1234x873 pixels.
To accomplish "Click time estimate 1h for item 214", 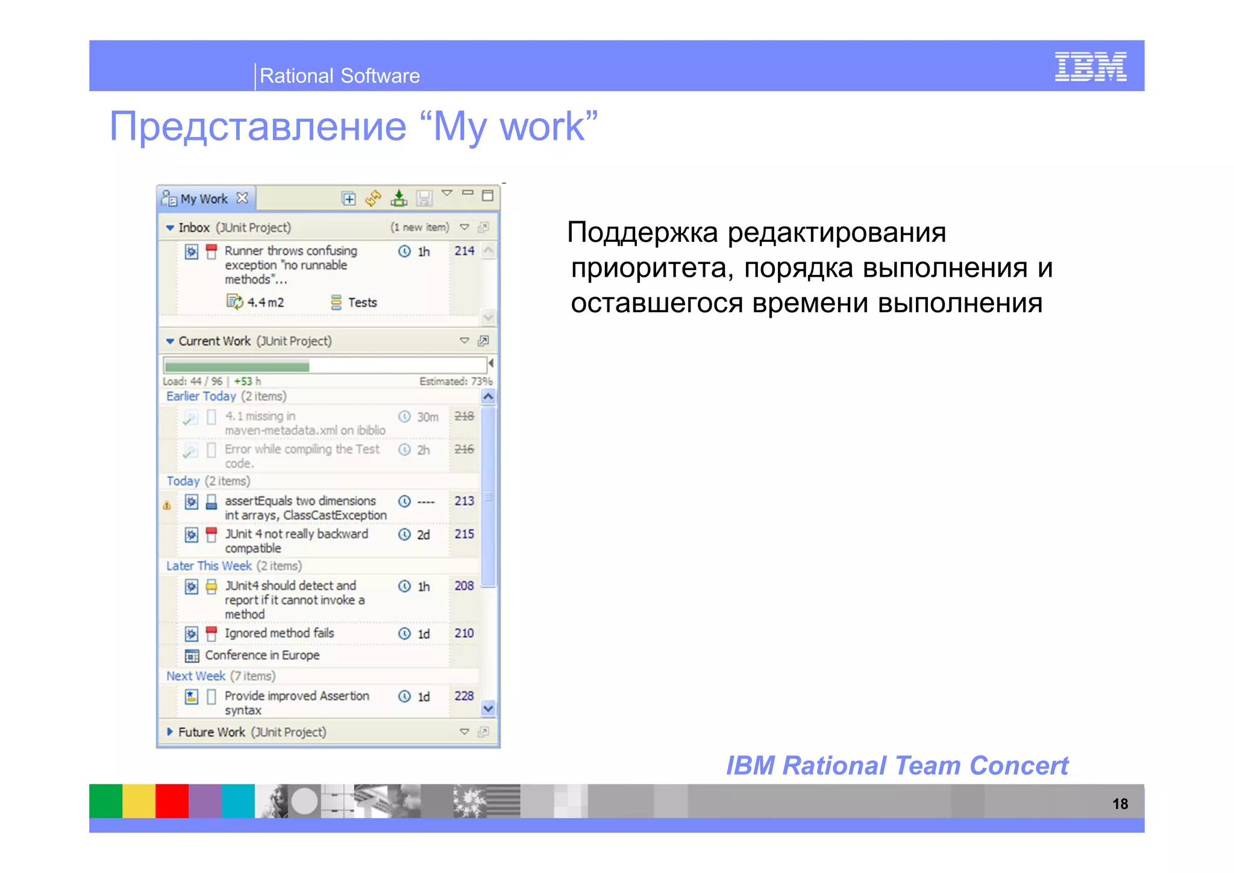I will tap(424, 251).
